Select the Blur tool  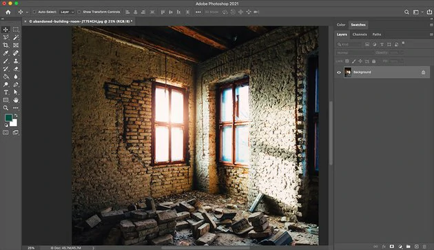pos(16,76)
